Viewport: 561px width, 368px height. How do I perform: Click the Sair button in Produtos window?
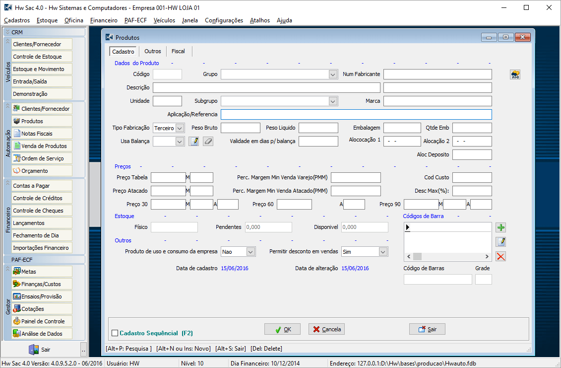point(427,329)
